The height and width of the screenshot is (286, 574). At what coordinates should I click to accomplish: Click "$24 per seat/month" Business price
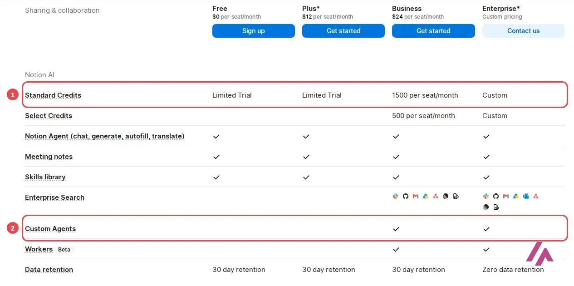pos(418,17)
